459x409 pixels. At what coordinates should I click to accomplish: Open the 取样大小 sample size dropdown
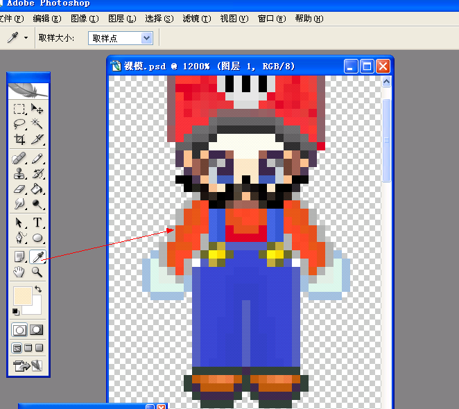[121, 38]
